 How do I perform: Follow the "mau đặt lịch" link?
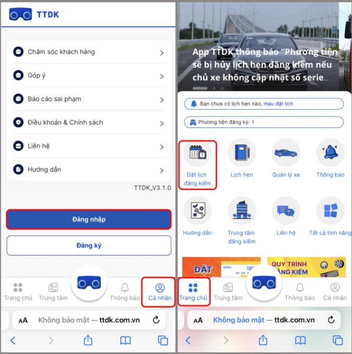[278, 104]
